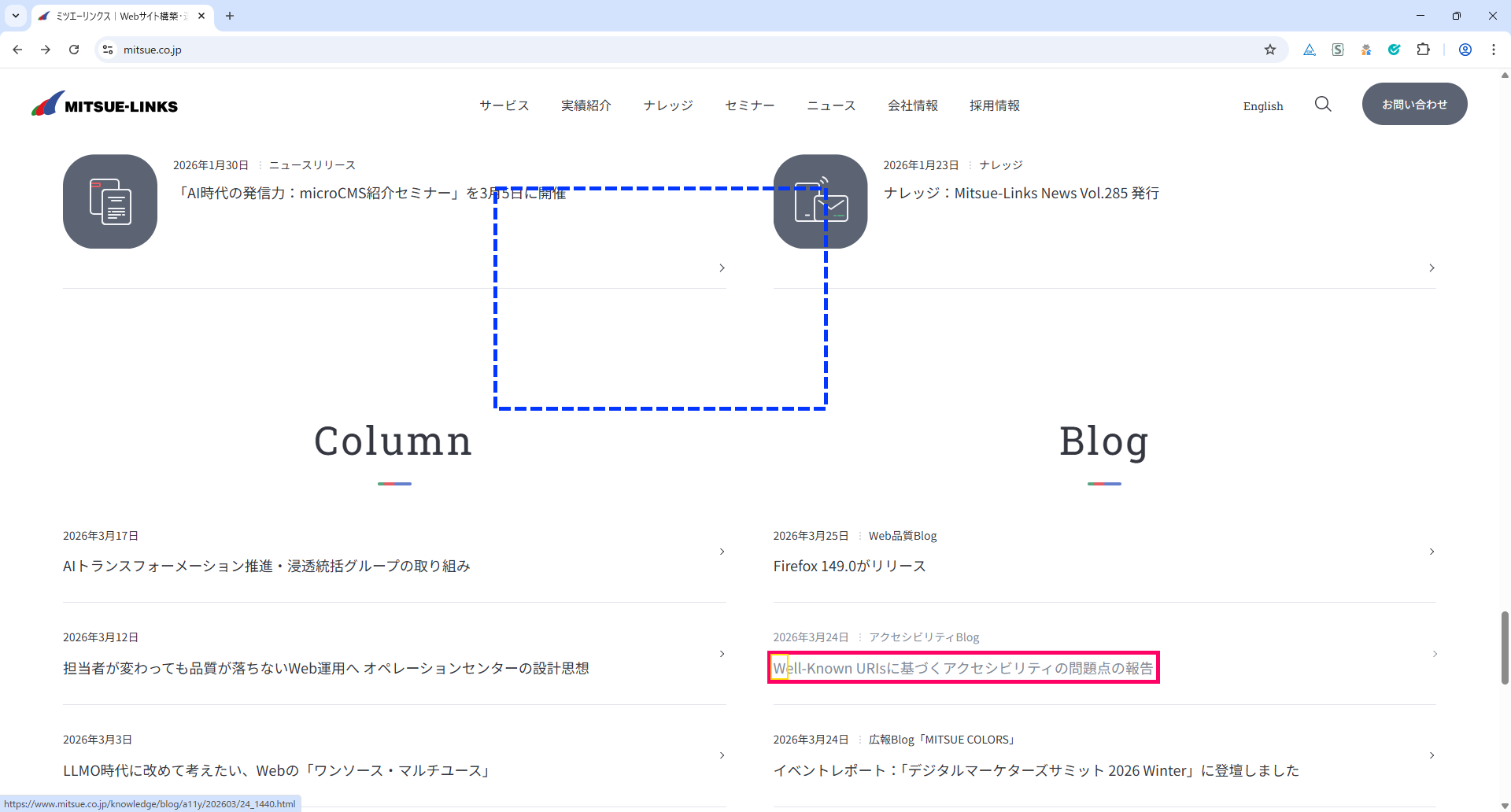Open the Chrome profile avatar icon
This screenshot has height=812, width=1511.
point(1465,50)
